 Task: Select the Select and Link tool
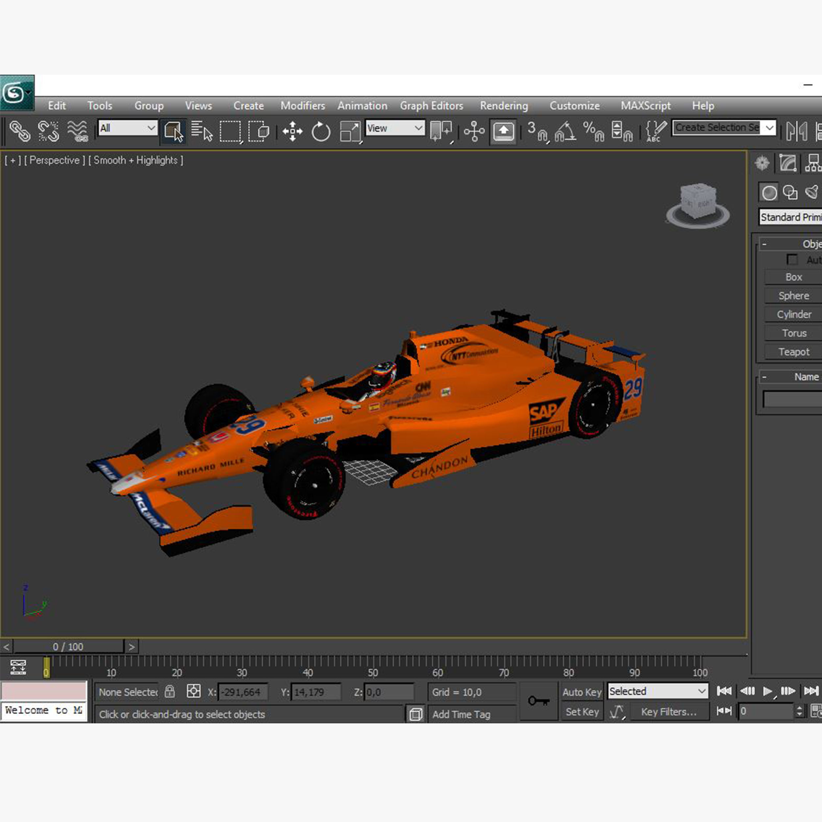coord(20,131)
